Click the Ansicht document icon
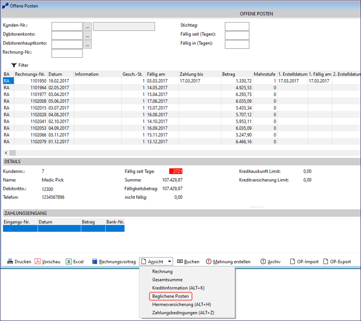The height and width of the screenshot is (321, 361). (143, 262)
